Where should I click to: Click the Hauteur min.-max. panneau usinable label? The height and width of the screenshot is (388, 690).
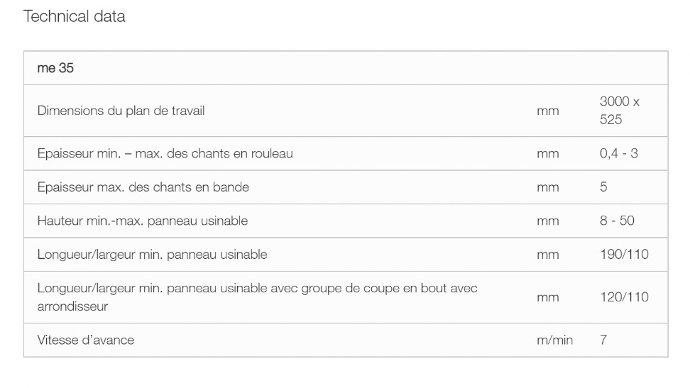142,221
